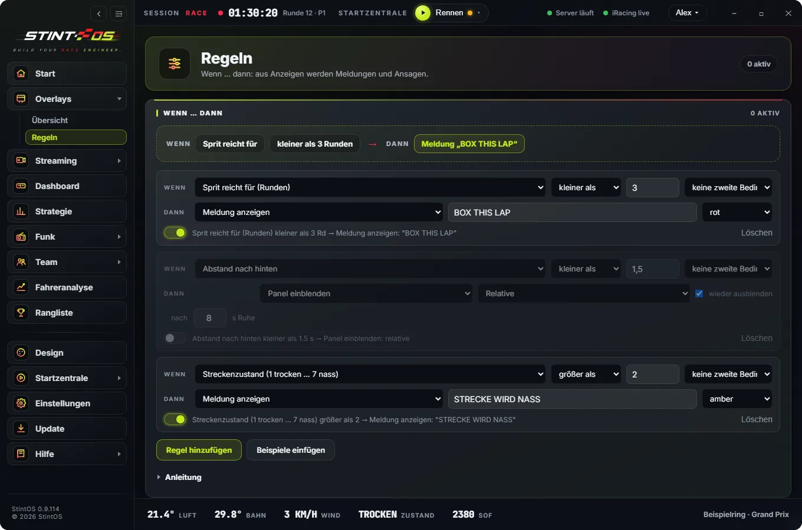Open the Alex user menu

[688, 13]
